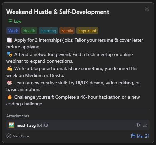
Task: Click the green Low priority flag icon
Action: tap(11, 21)
